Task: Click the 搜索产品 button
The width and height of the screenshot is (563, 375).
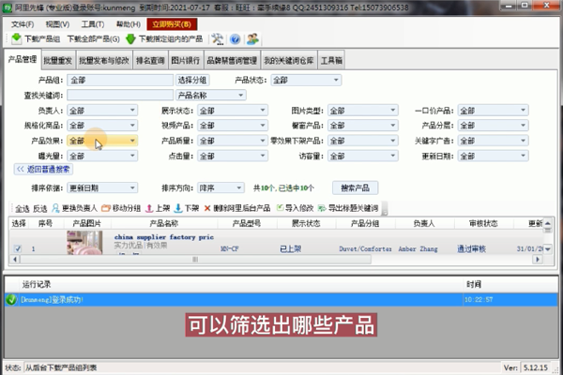Action: coord(359,187)
